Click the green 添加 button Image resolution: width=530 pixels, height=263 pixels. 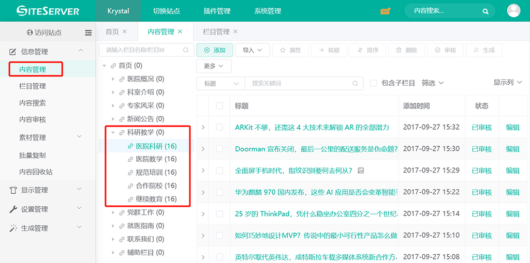point(214,50)
